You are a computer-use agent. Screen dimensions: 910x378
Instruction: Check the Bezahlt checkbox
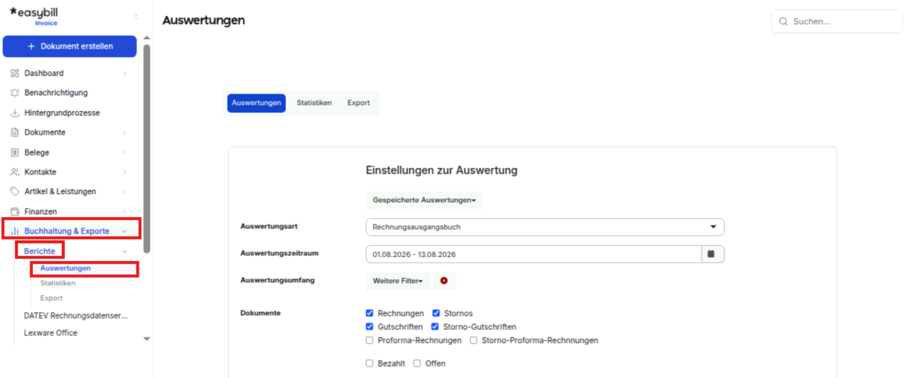coord(369,363)
